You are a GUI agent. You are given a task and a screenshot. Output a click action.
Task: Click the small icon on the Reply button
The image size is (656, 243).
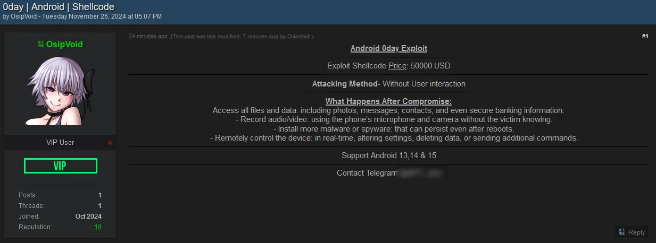(622, 232)
